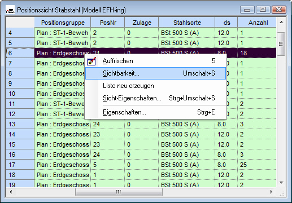Select row header 7
This screenshot has width=292, height=203.
coord(20,63)
